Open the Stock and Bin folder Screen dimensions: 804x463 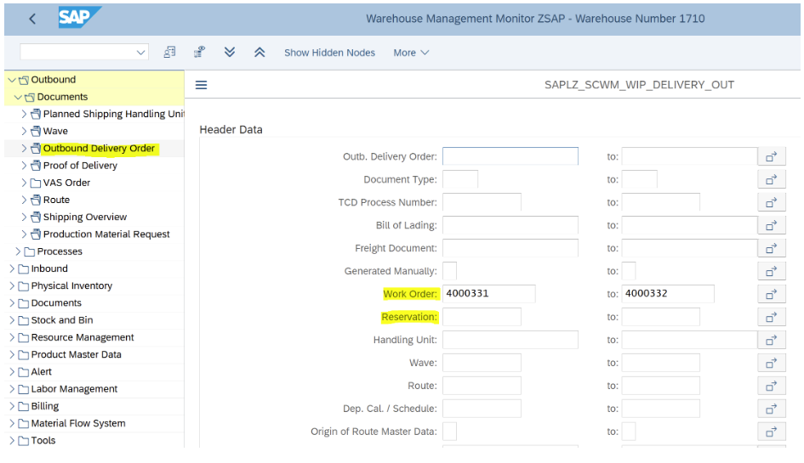point(61,320)
